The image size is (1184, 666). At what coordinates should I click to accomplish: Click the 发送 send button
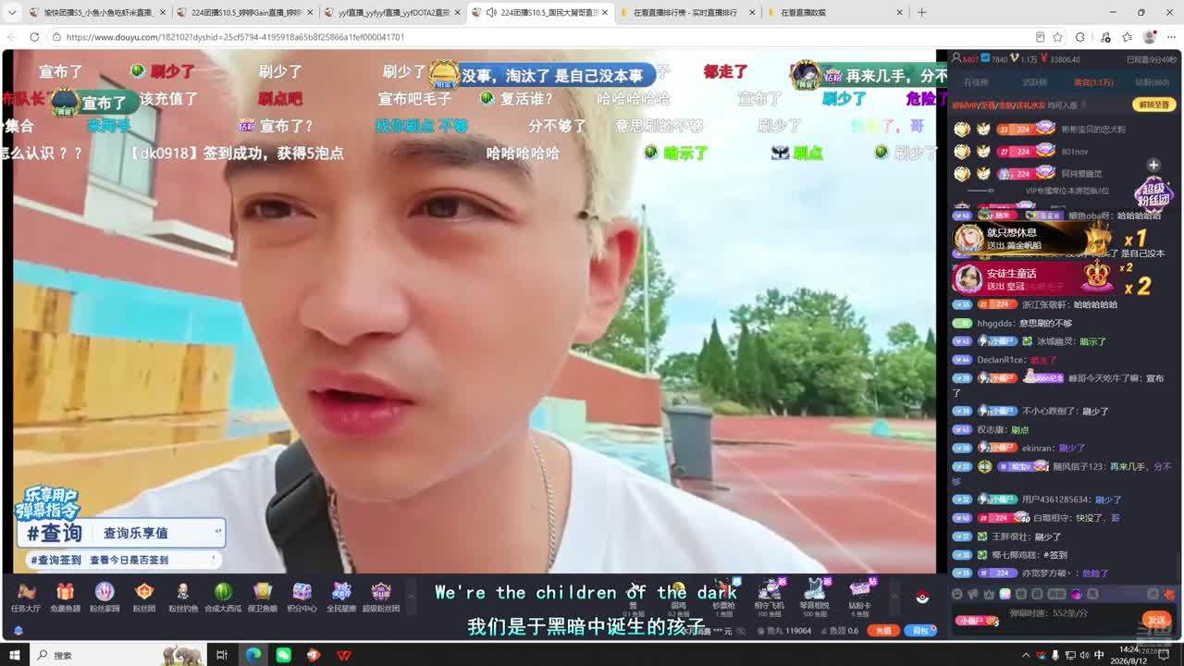tap(1155, 620)
